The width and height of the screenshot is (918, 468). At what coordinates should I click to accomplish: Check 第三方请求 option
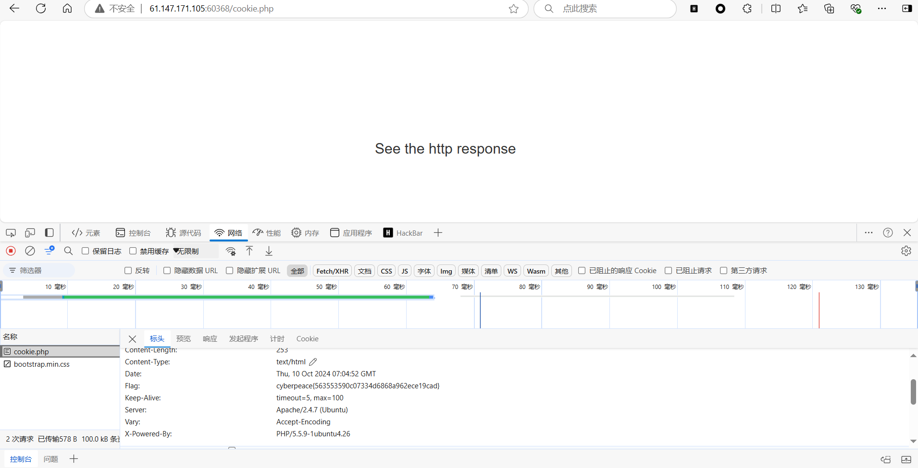pos(724,271)
